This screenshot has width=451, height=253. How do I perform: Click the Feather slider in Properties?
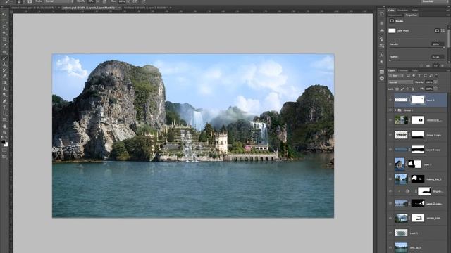pyautogui.click(x=416, y=60)
